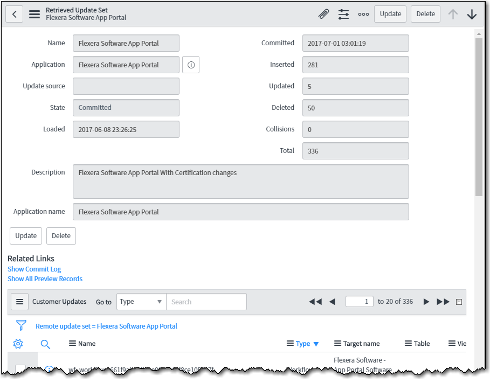Click the Show Commit Log link

point(34,269)
